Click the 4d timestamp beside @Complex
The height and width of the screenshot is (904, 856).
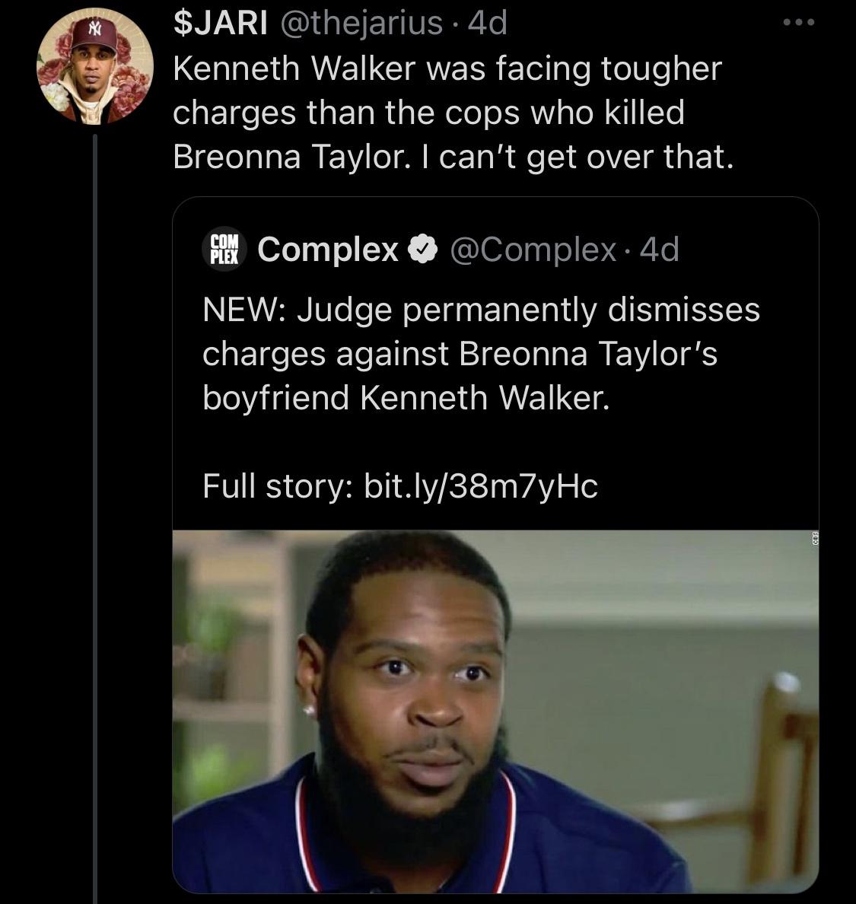[660, 249]
